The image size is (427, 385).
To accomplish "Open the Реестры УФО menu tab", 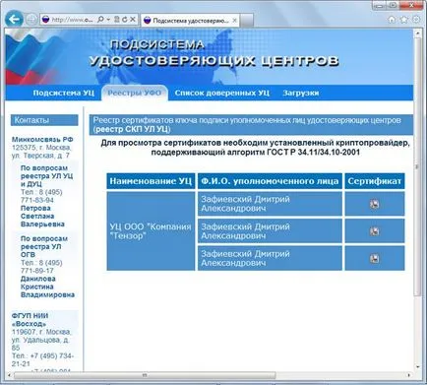I will tap(135, 93).
